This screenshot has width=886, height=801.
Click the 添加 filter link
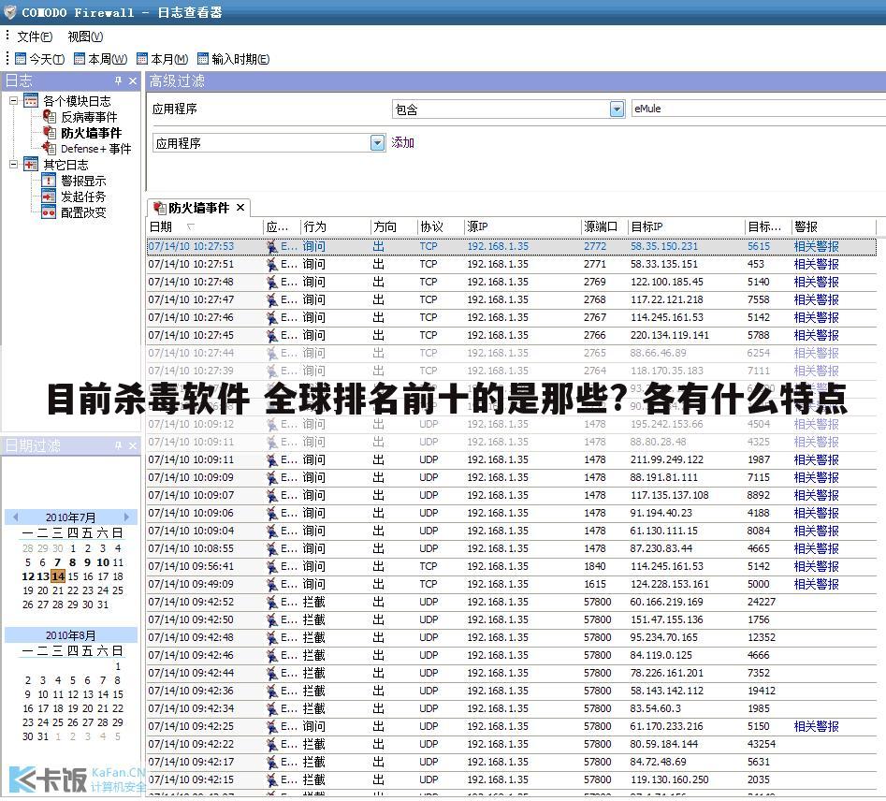[402, 142]
